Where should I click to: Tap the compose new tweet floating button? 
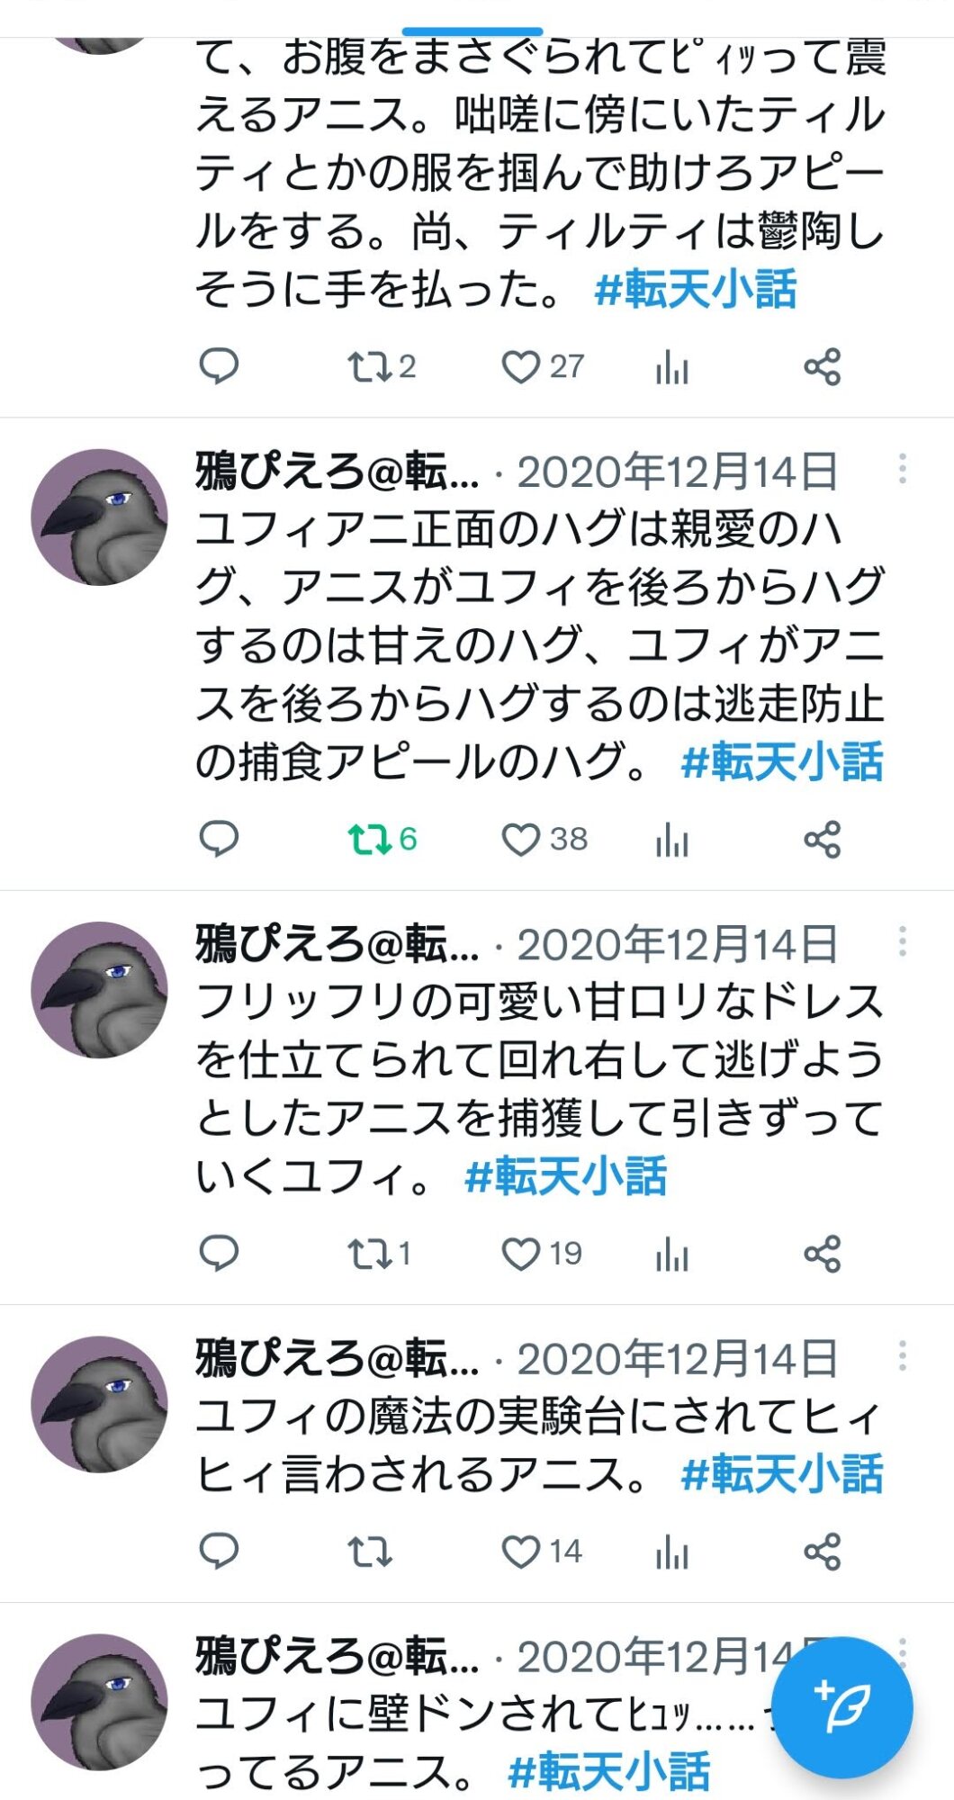[x=842, y=1707]
